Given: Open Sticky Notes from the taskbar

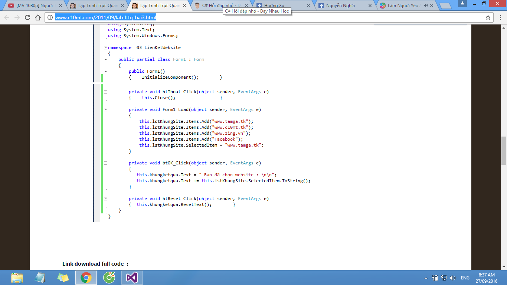Looking at the screenshot, I should [x=63, y=278].
